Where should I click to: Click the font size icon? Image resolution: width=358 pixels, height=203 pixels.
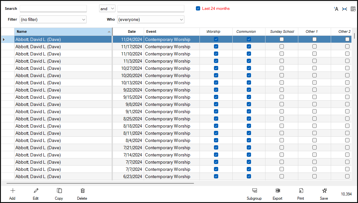[336, 9]
